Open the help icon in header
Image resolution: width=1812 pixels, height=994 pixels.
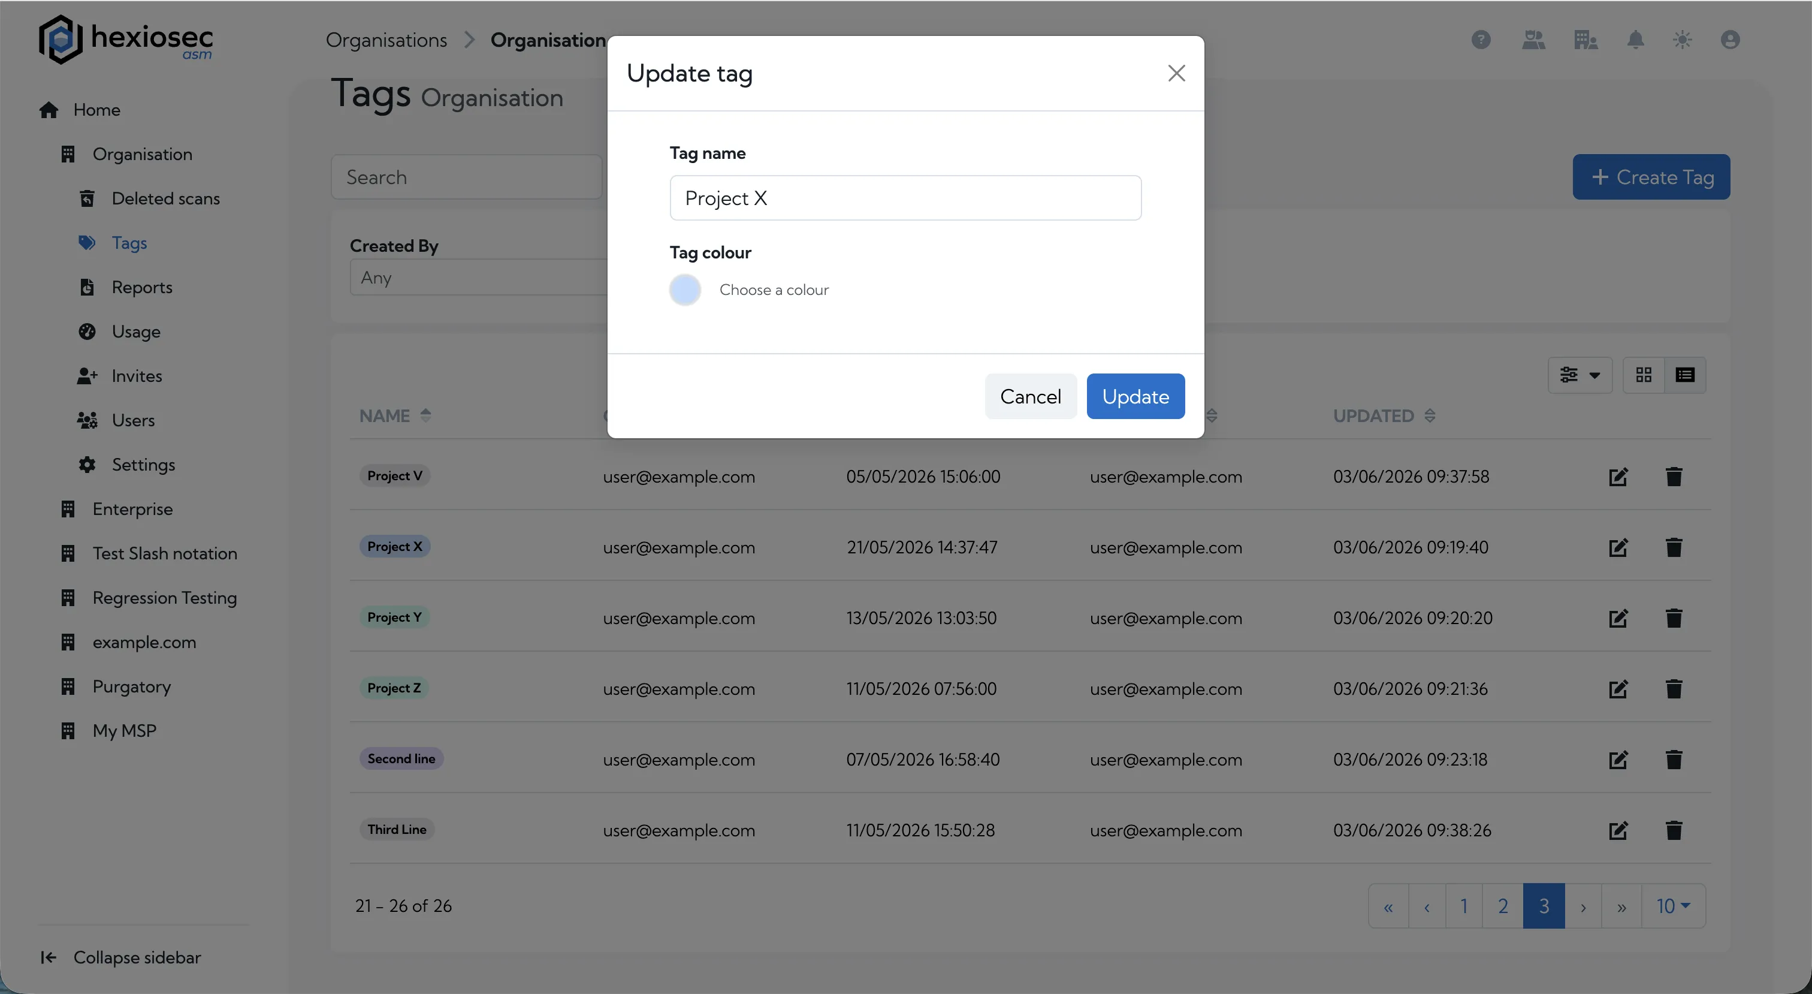tap(1481, 40)
